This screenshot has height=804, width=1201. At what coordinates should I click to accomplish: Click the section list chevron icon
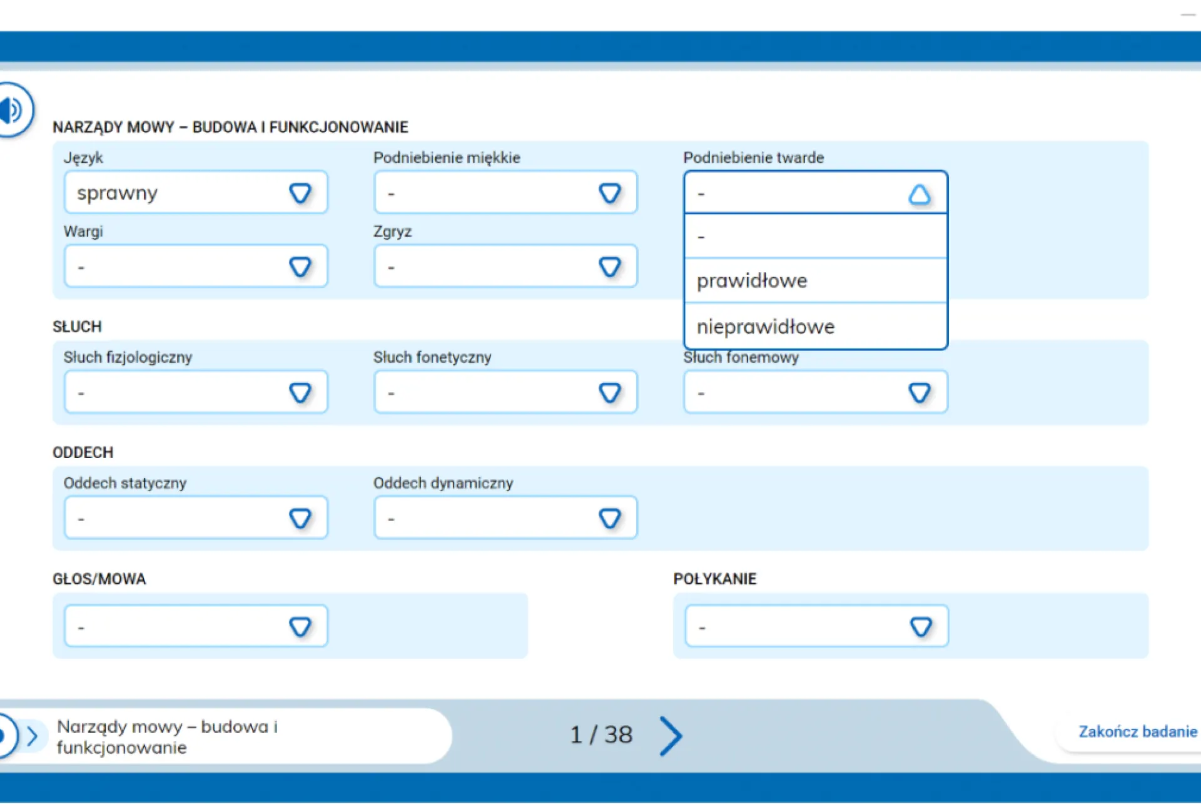tap(33, 736)
